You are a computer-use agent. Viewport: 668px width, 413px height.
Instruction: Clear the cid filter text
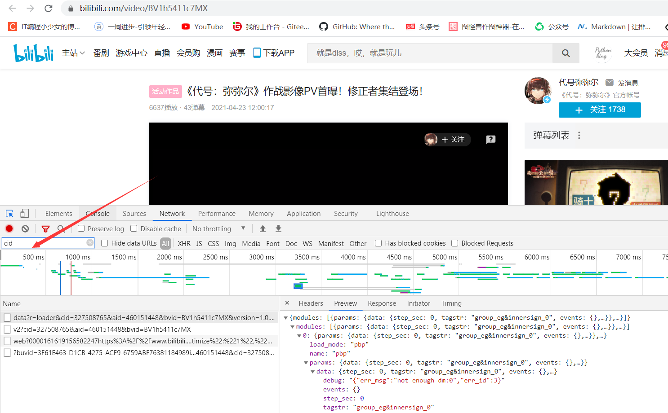pyautogui.click(x=90, y=243)
